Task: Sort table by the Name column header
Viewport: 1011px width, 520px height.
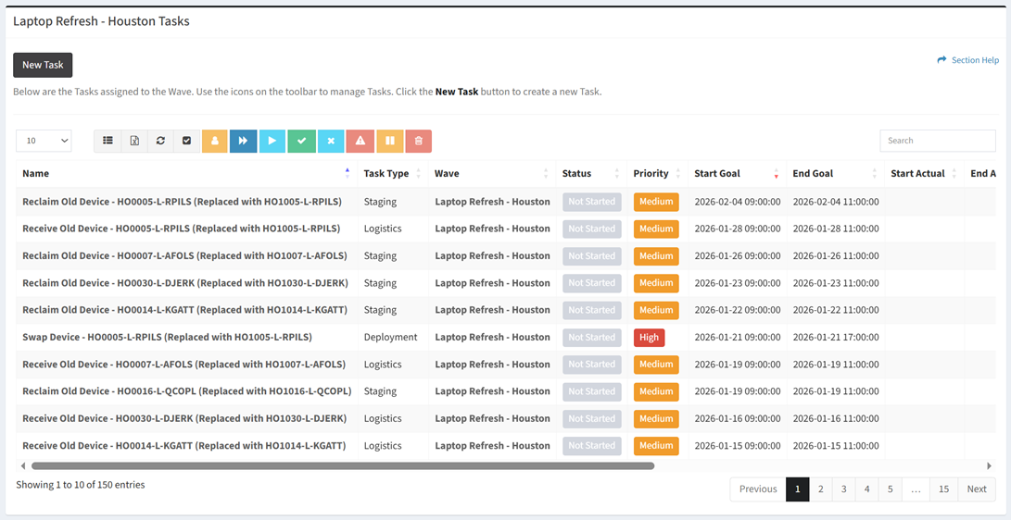Action: pyautogui.click(x=37, y=174)
